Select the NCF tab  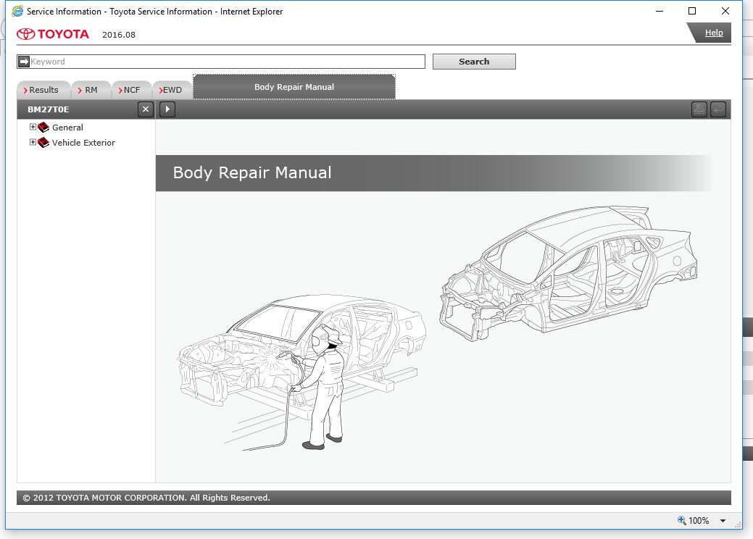pos(130,90)
